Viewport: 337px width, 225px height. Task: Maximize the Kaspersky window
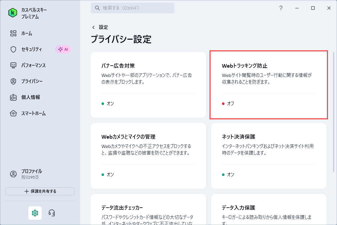pyautogui.click(x=313, y=8)
